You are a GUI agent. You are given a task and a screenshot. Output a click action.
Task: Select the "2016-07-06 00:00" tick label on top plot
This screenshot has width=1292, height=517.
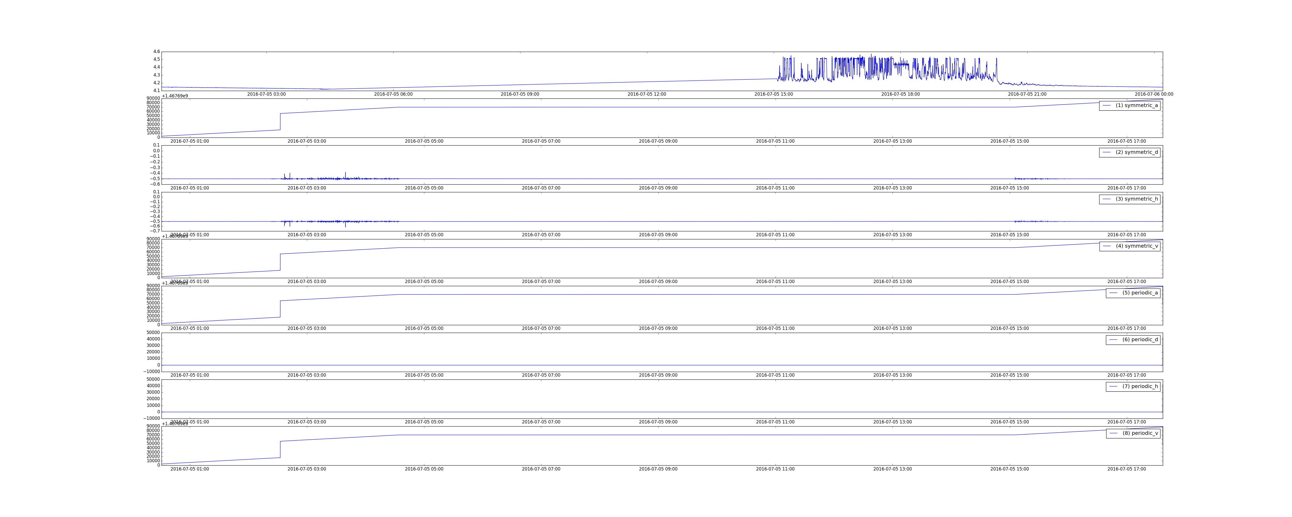pos(1154,94)
